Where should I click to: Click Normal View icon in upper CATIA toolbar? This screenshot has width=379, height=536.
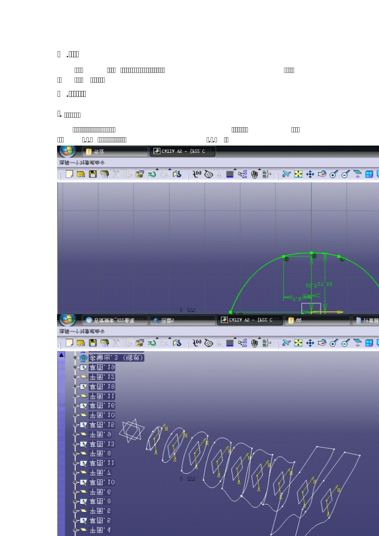click(357, 174)
